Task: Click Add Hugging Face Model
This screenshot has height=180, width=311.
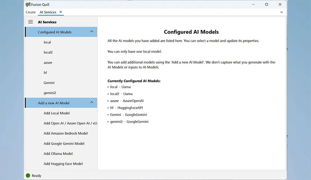Action: (x=61, y=164)
